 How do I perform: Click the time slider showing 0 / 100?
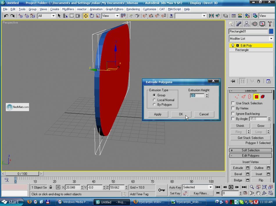tap(22, 174)
